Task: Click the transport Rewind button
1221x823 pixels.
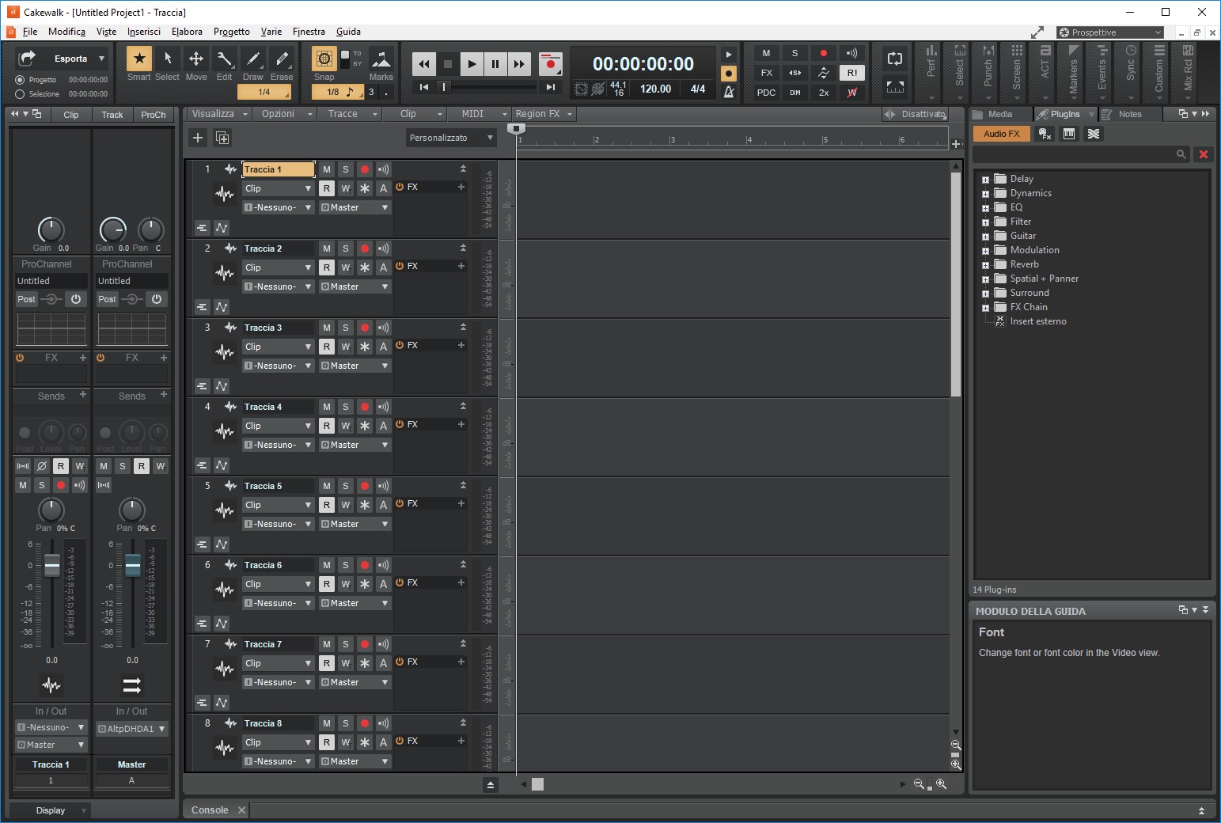Action: pos(423,64)
